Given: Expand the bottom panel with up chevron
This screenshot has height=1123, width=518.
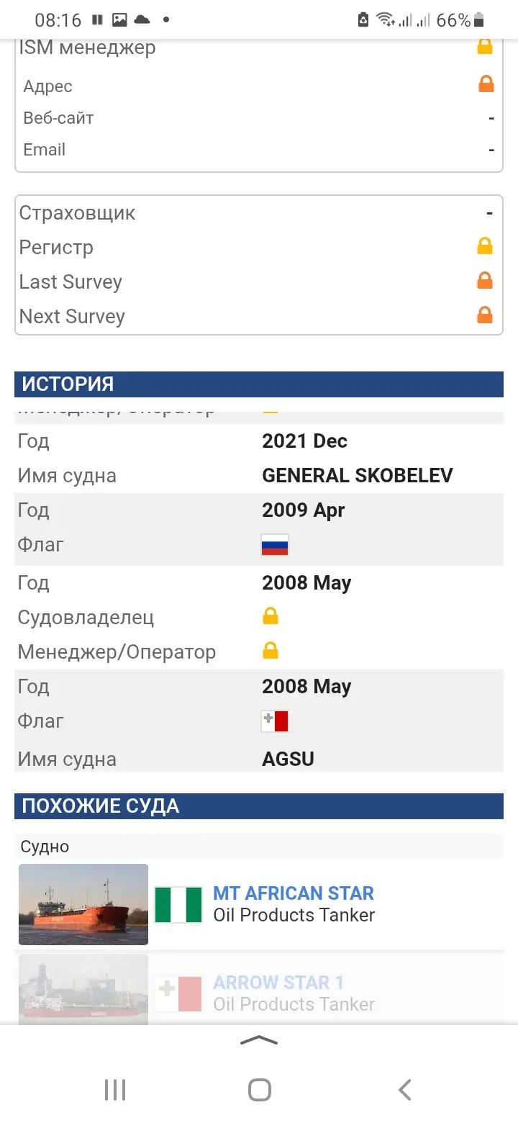Looking at the screenshot, I should coord(259,1040).
